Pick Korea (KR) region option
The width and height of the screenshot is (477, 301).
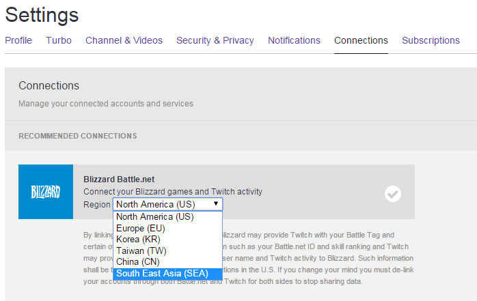(167, 240)
